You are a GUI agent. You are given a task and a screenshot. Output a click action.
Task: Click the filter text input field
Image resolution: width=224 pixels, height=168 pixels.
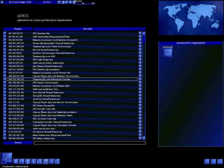(90, 143)
